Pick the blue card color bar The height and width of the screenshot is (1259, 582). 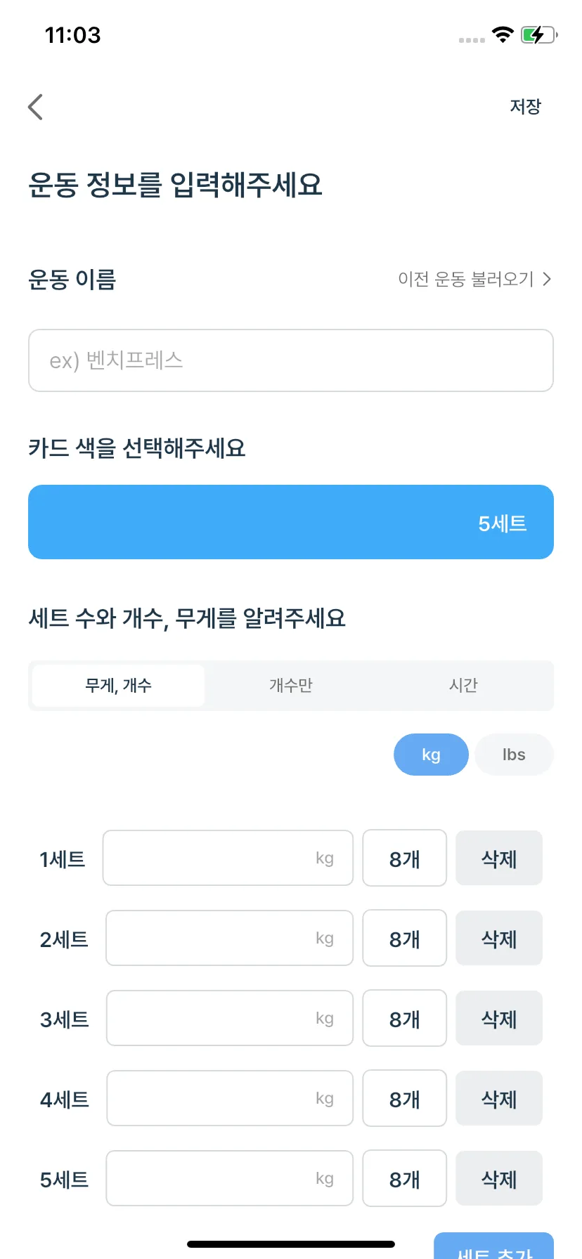[x=291, y=522]
